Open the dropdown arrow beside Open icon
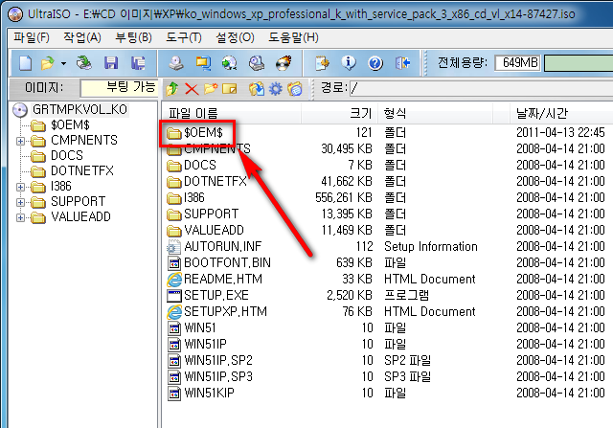The height and width of the screenshot is (428, 613). 63,63
